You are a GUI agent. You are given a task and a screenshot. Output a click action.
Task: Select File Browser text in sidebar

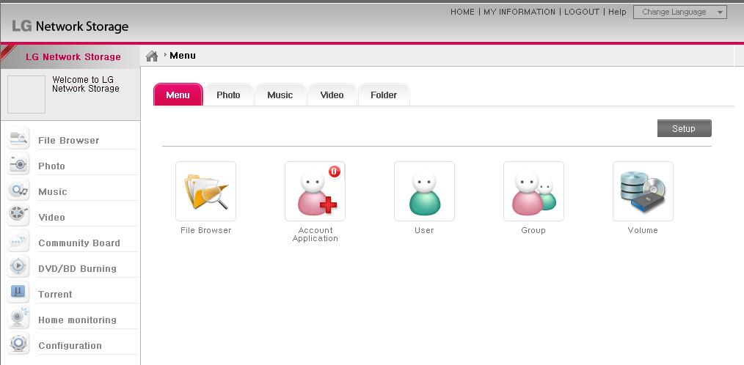pyautogui.click(x=69, y=140)
